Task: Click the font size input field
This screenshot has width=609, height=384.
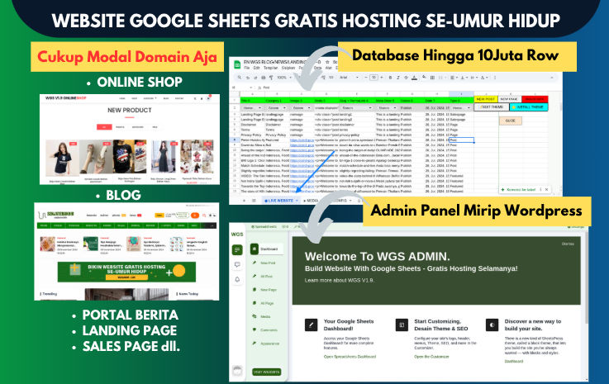Action: click(373, 78)
